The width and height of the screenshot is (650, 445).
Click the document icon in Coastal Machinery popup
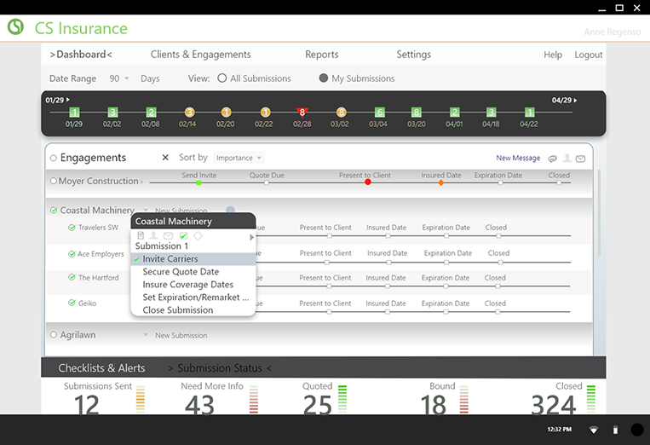point(141,235)
